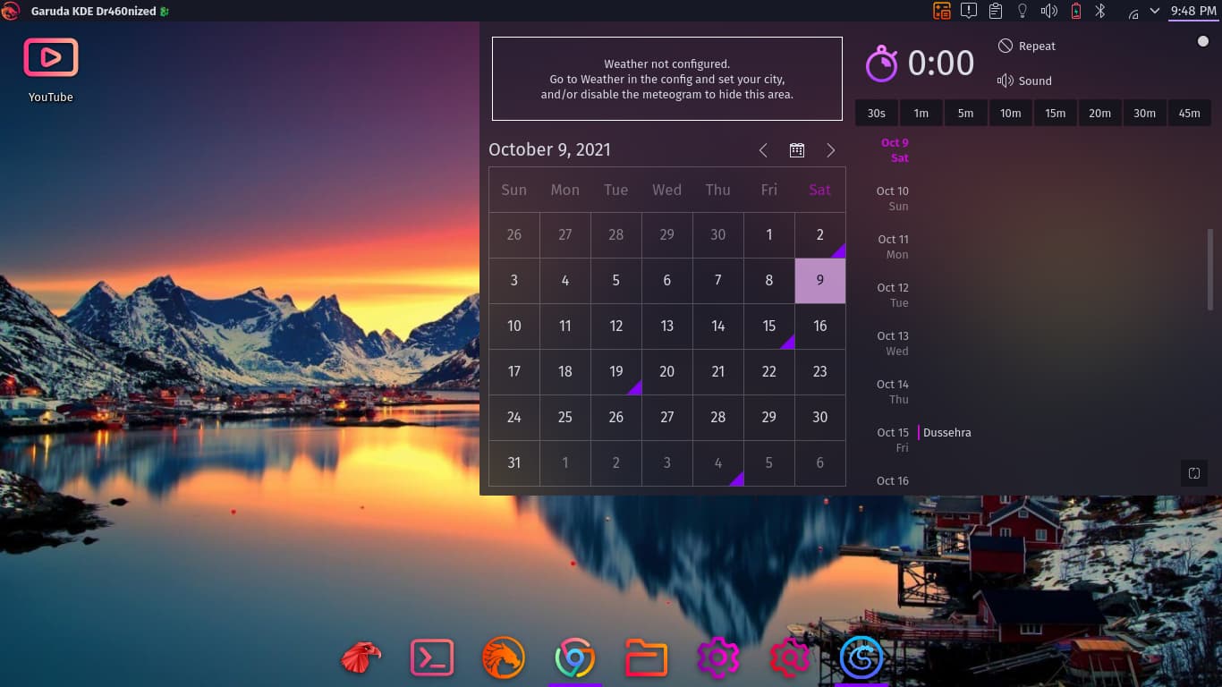Open the Bluetooth tray icon

tap(1102, 11)
